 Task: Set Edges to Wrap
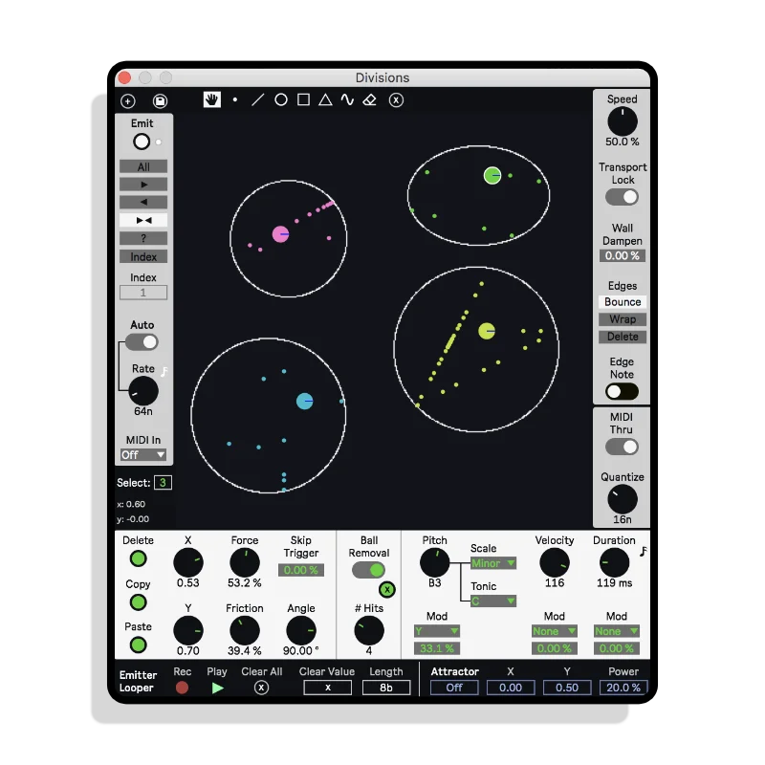coord(623,319)
